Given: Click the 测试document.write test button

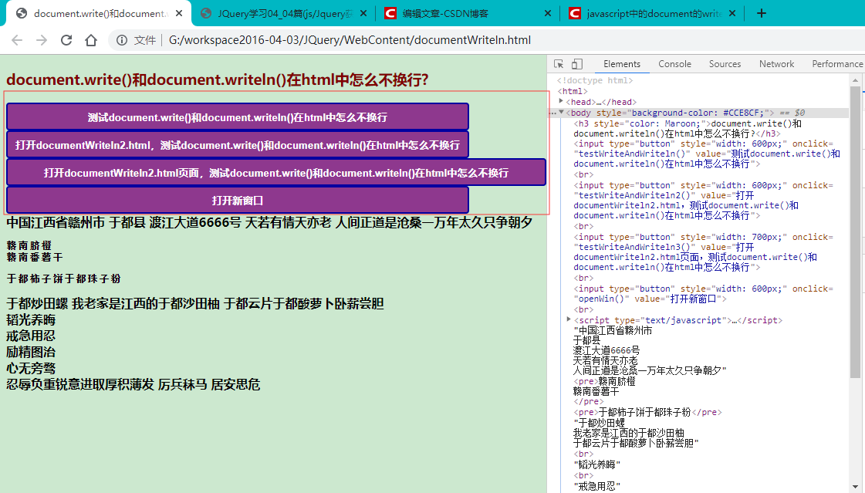Looking at the screenshot, I should (x=237, y=116).
